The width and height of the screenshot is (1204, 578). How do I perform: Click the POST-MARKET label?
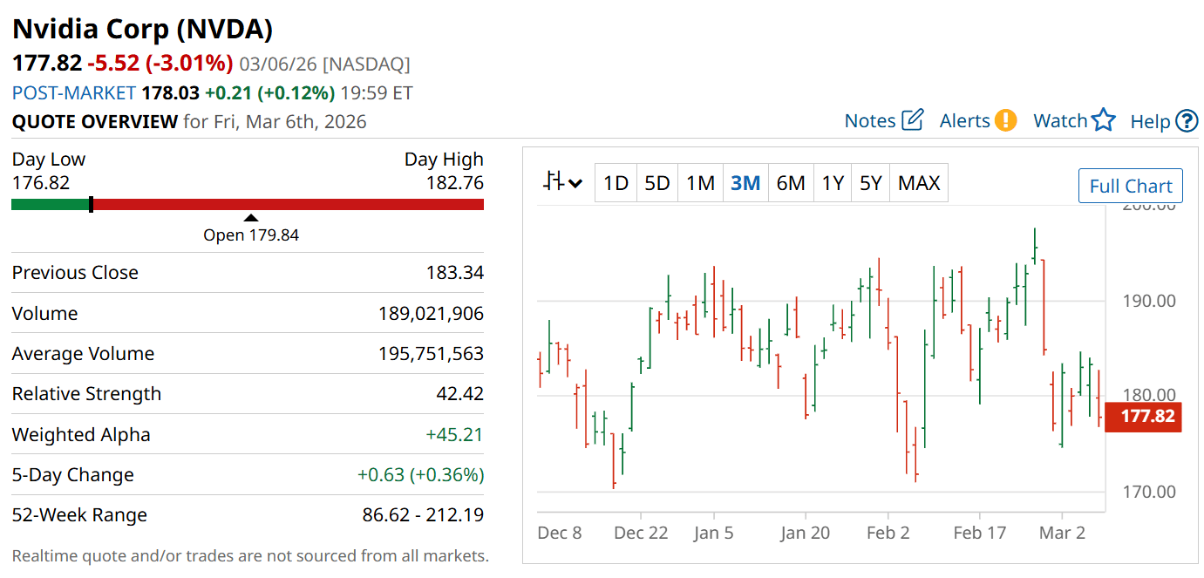[73, 92]
